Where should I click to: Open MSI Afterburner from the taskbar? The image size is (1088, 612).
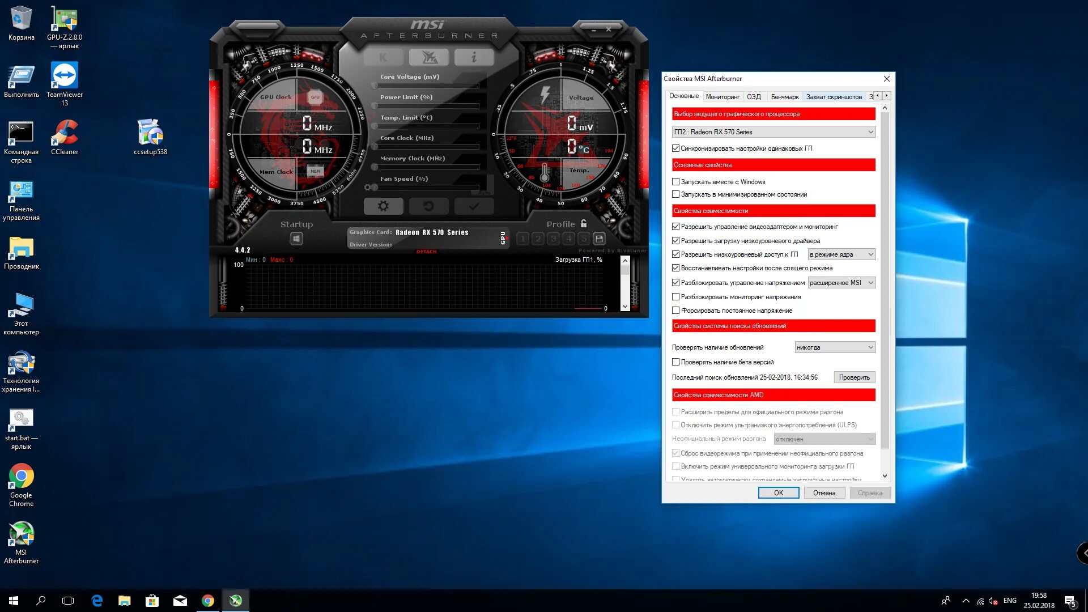pyautogui.click(x=236, y=601)
